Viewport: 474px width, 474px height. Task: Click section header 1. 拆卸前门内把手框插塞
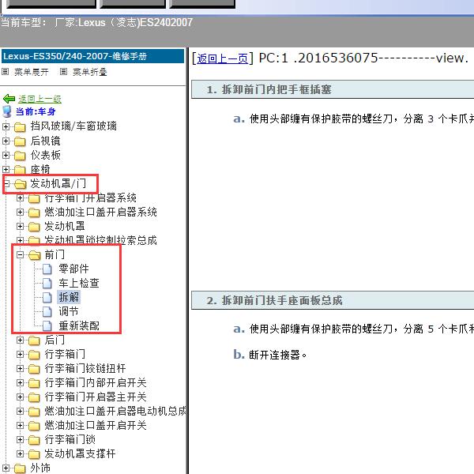click(x=333, y=89)
